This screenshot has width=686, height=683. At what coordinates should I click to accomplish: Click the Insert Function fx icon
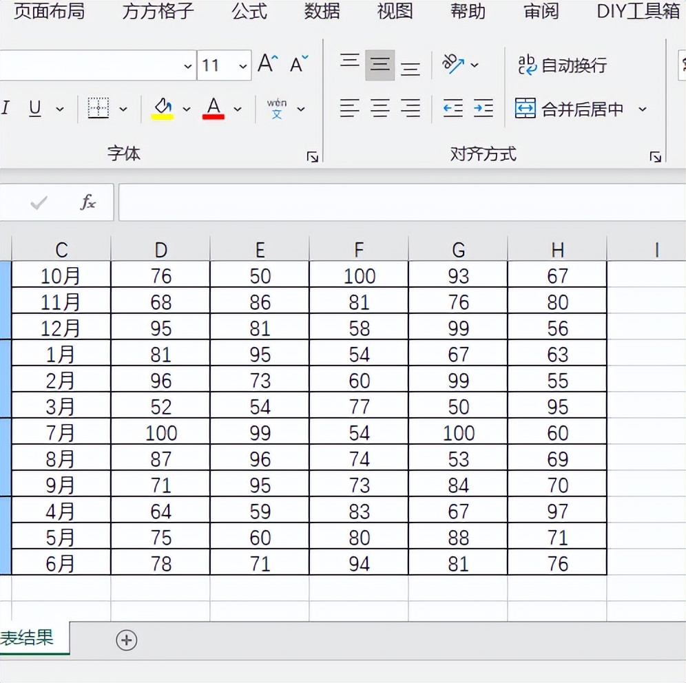tap(88, 202)
